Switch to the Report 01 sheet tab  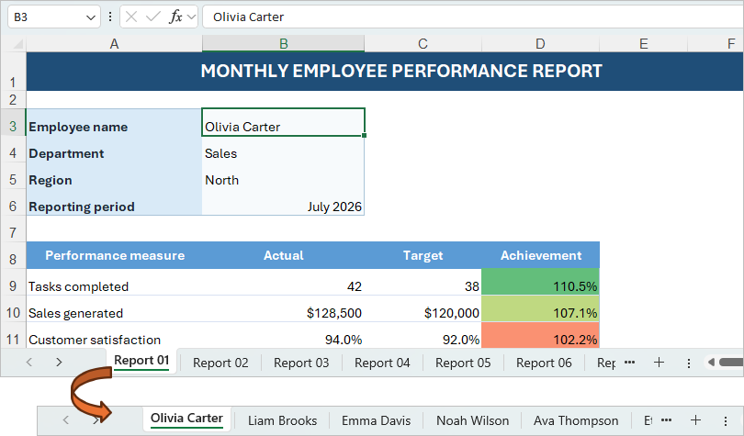pyautogui.click(x=141, y=361)
